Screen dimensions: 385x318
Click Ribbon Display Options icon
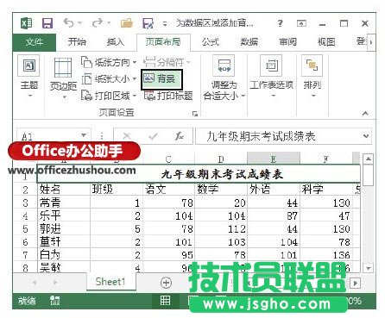coord(301,23)
